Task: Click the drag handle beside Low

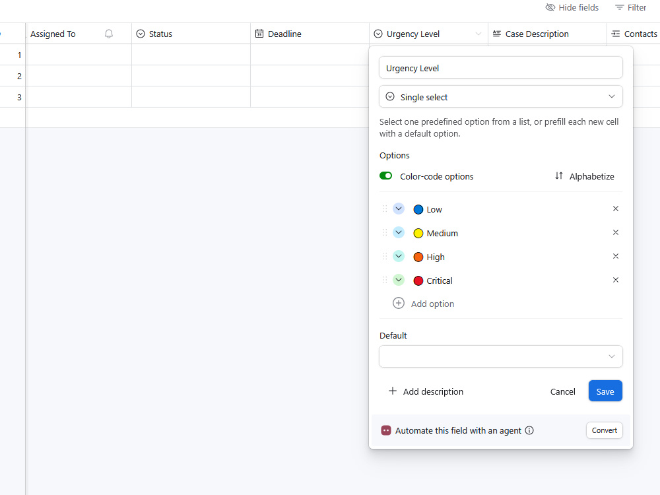Action: [384, 209]
